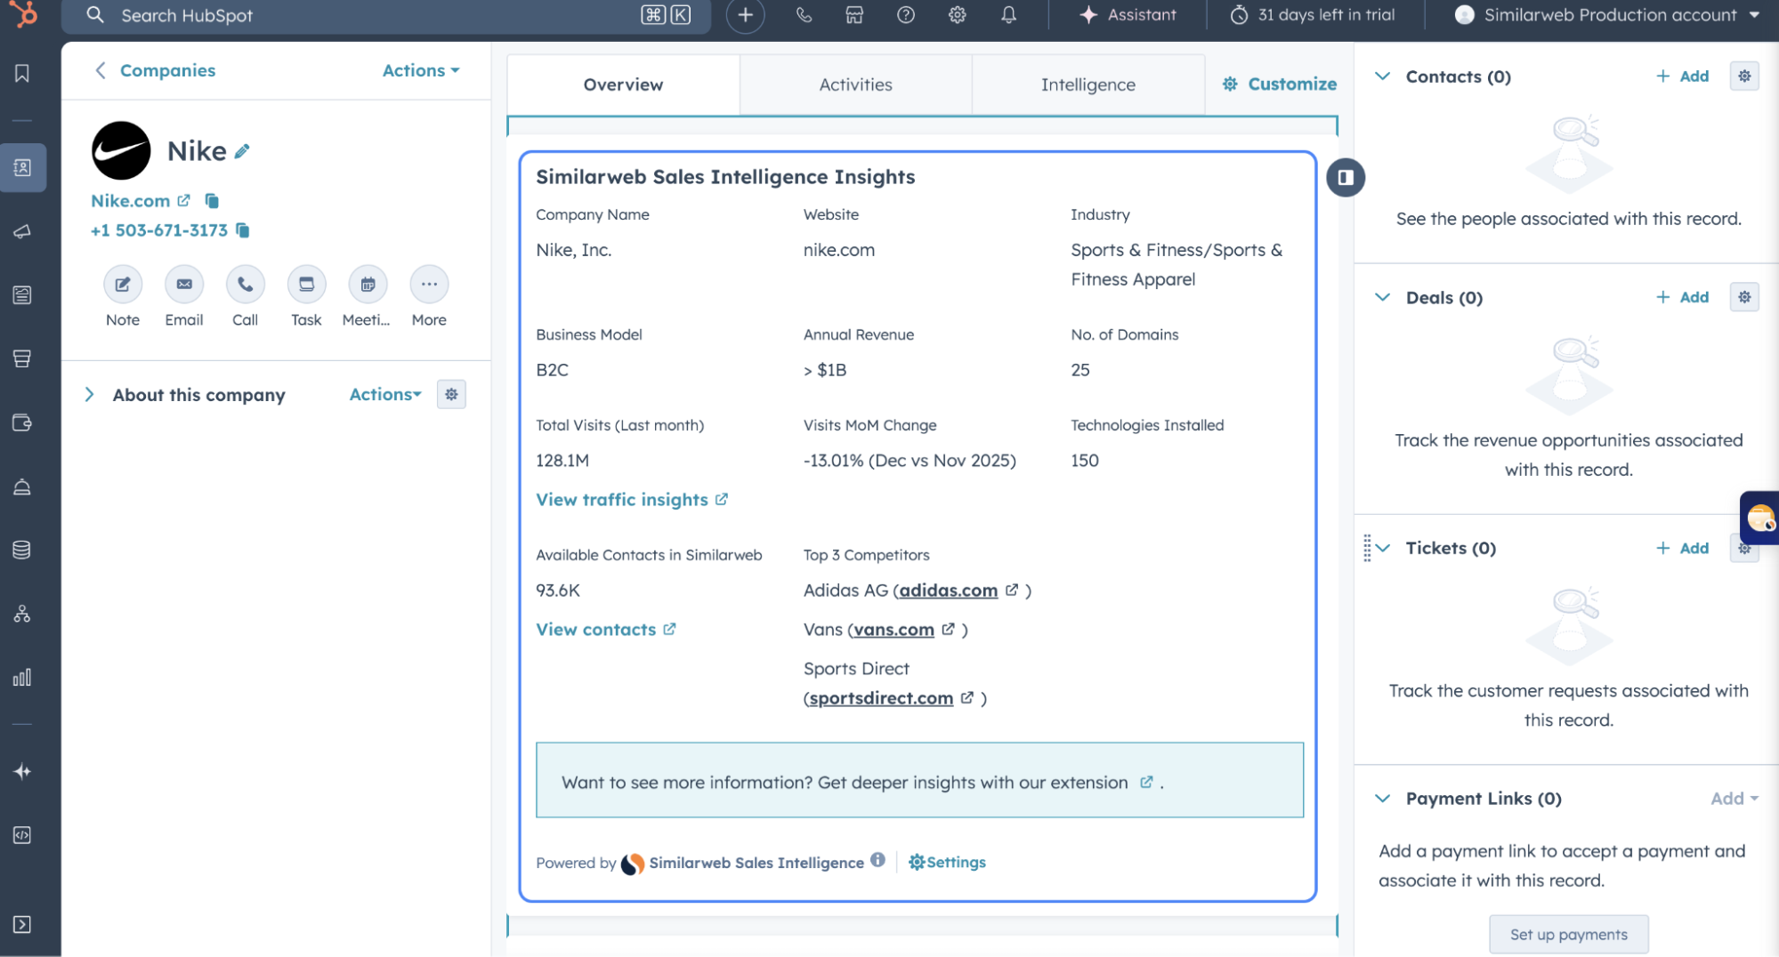Add a contact to this record
Screen dimensions: 1779x957
click(x=1682, y=76)
